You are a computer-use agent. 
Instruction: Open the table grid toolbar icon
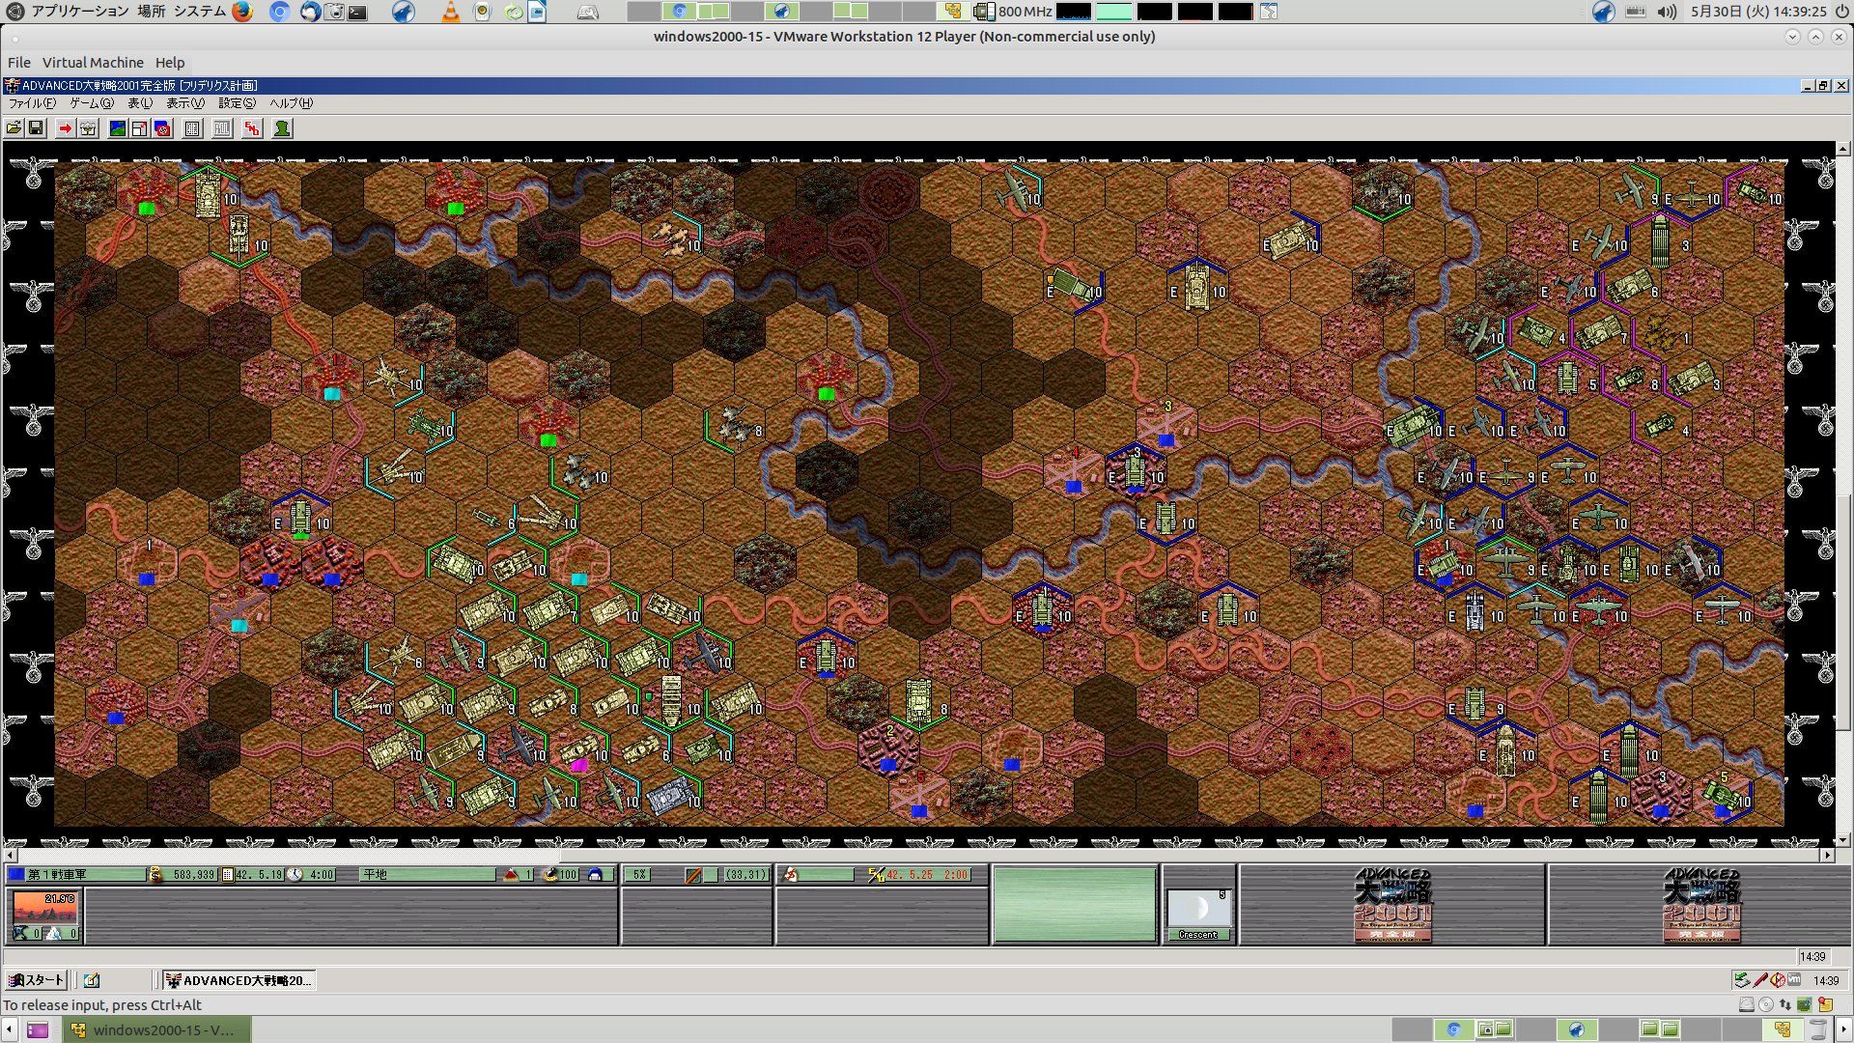[x=192, y=128]
